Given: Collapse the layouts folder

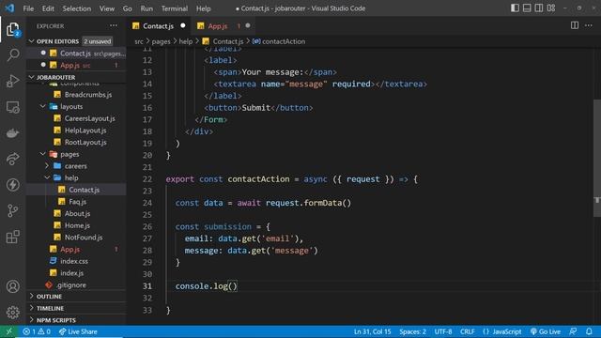Looking at the screenshot, I should [71, 106].
